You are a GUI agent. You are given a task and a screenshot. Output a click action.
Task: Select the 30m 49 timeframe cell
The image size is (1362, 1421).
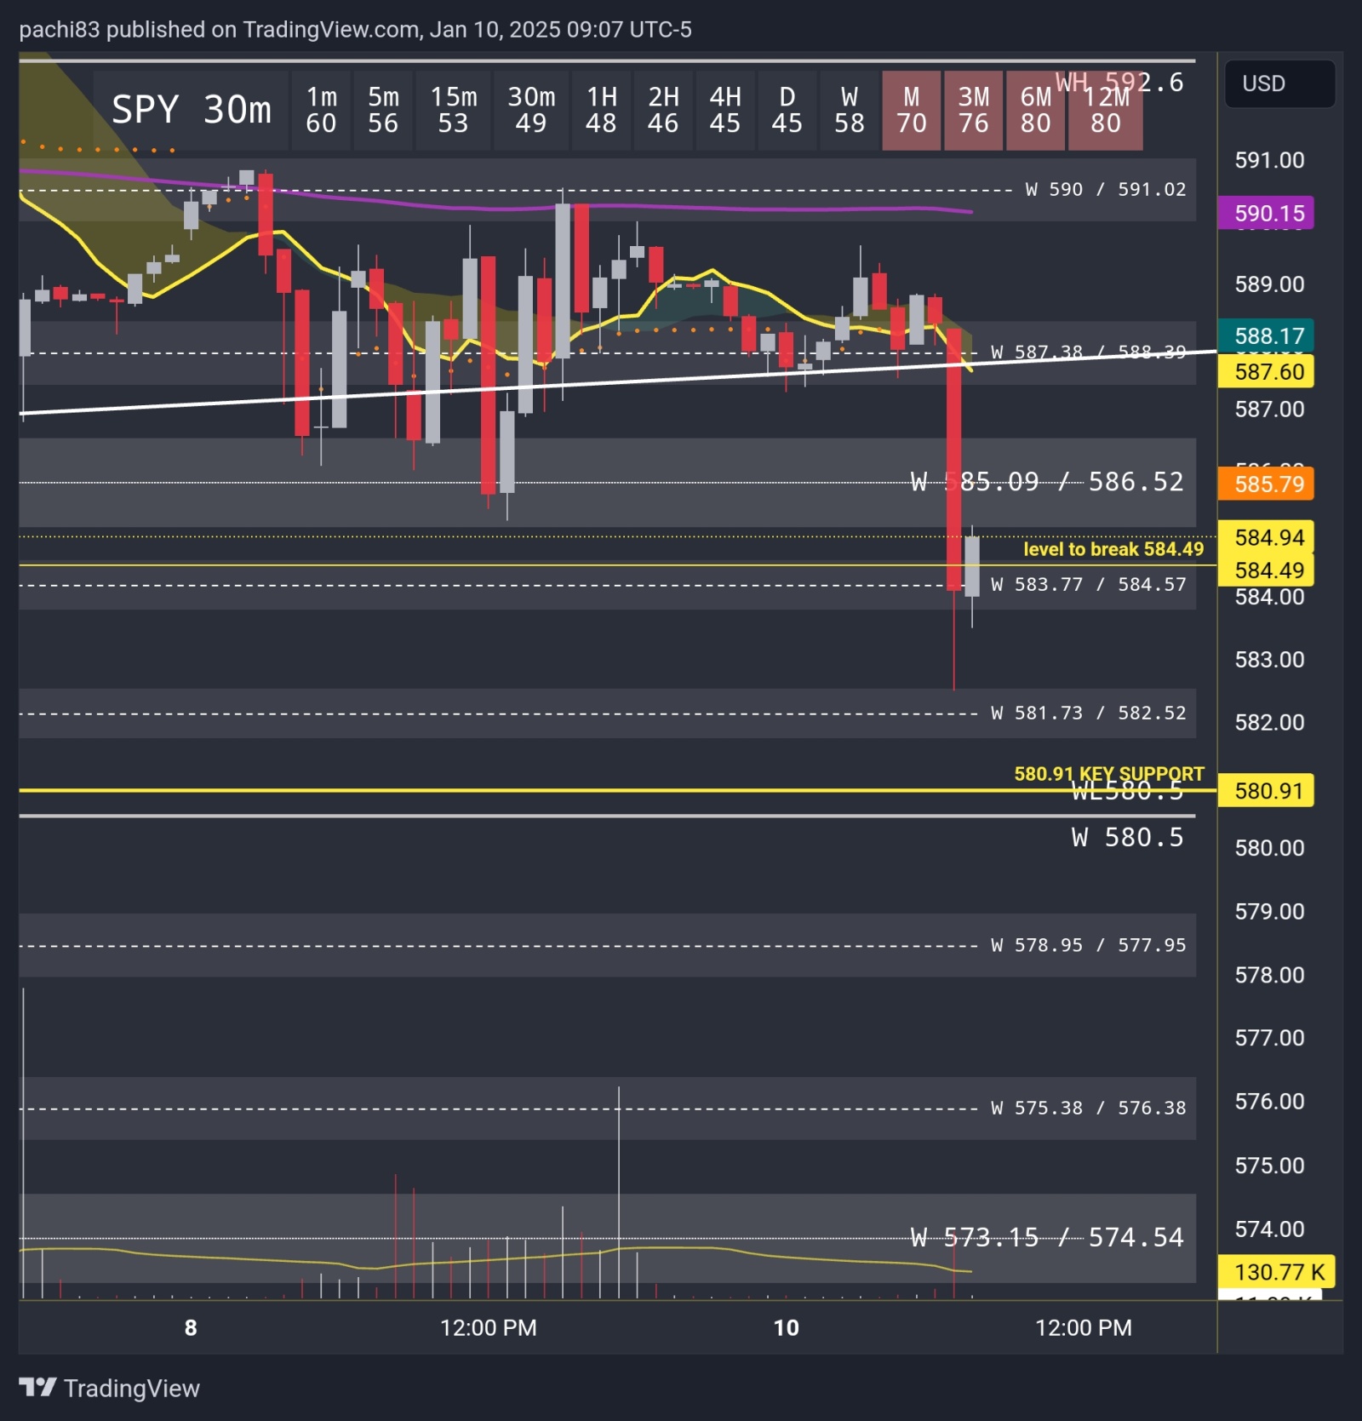(531, 111)
